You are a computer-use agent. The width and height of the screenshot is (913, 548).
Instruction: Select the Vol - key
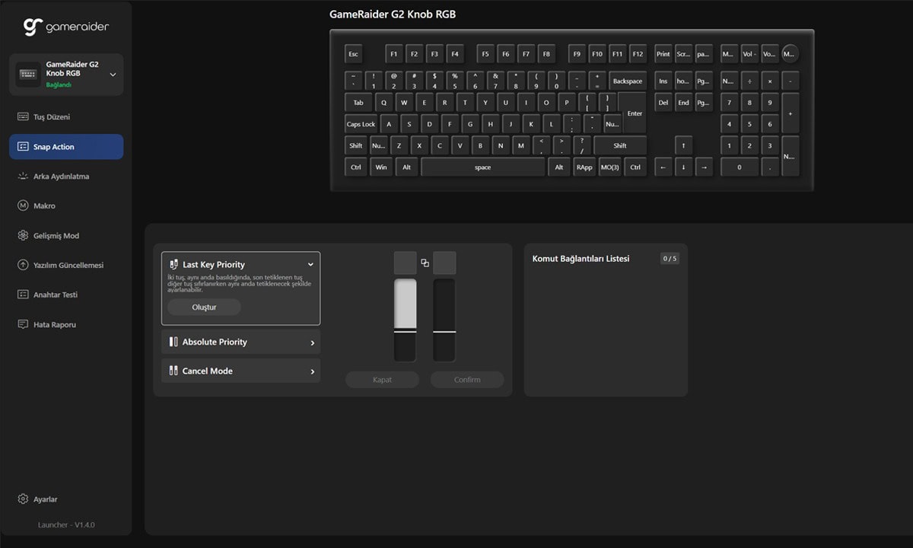pyautogui.click(x=749, y=54)
